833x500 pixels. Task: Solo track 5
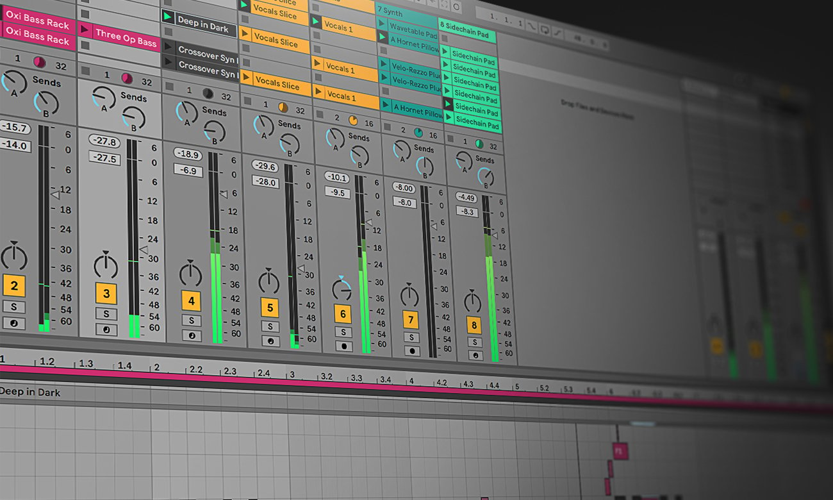[270, 326]
